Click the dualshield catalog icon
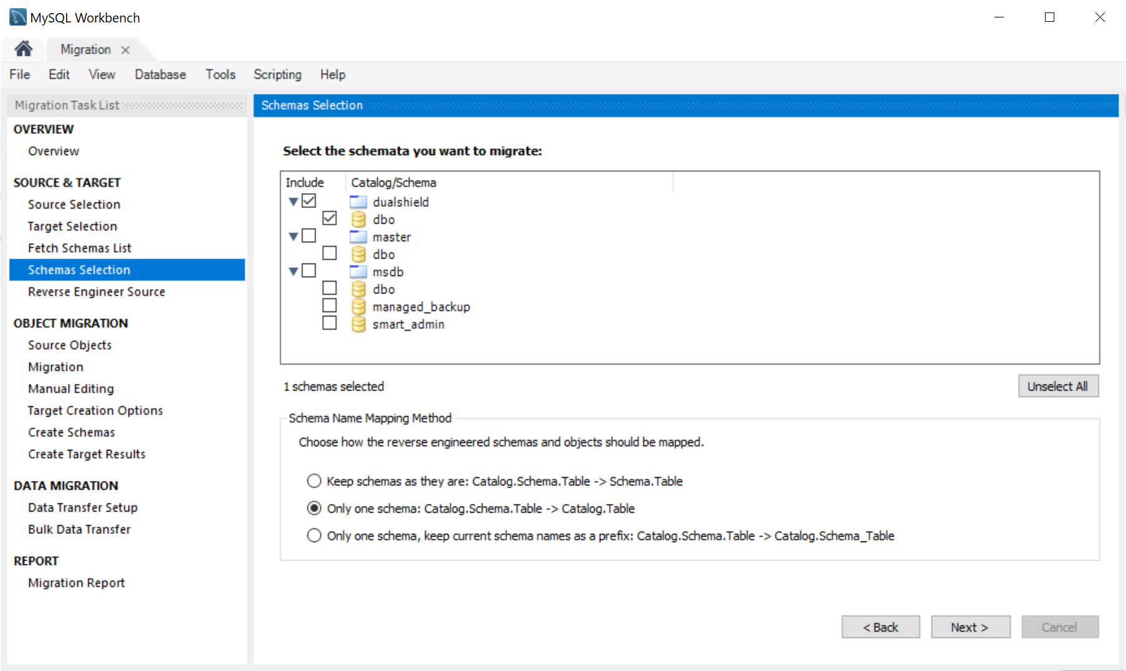This screenshot has width=1126, height=671. click(358, 202)
